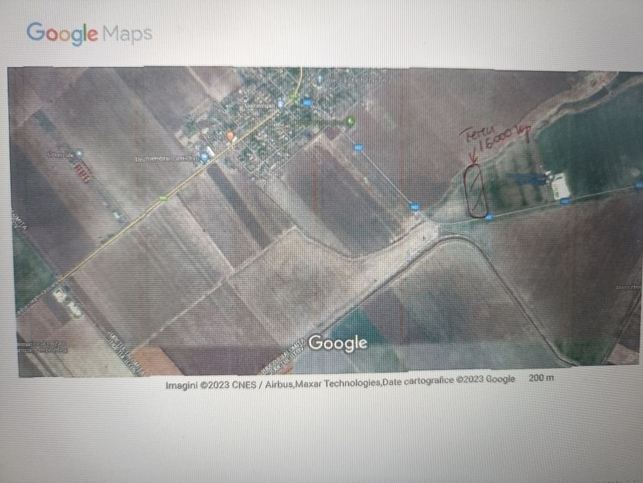Click the 'Date cartografice ©2023 Google' text

(448, 380)
